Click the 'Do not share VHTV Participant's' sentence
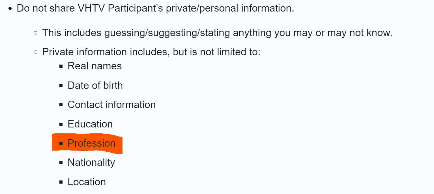The width and height of the screenshot is (434, 194). pyautogui.click(x=155, y=8)
